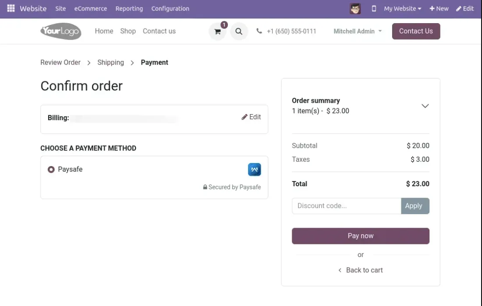Open the My Website switcher dropdown
The image size is (482, 306).
pyautogui.click(x=402, y=8)
